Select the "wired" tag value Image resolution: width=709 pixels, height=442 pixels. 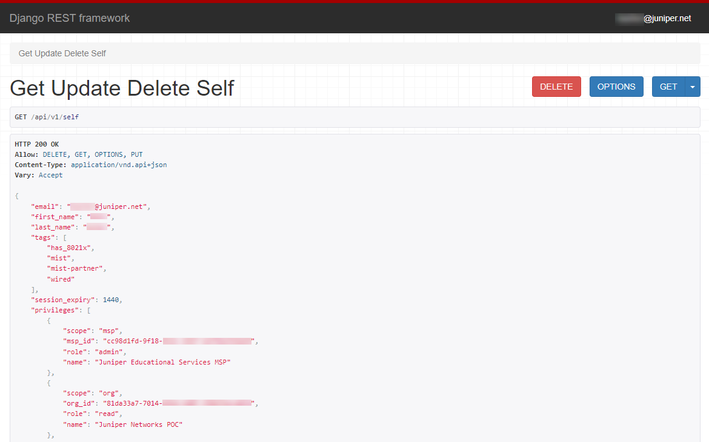(x=61, y=279)
